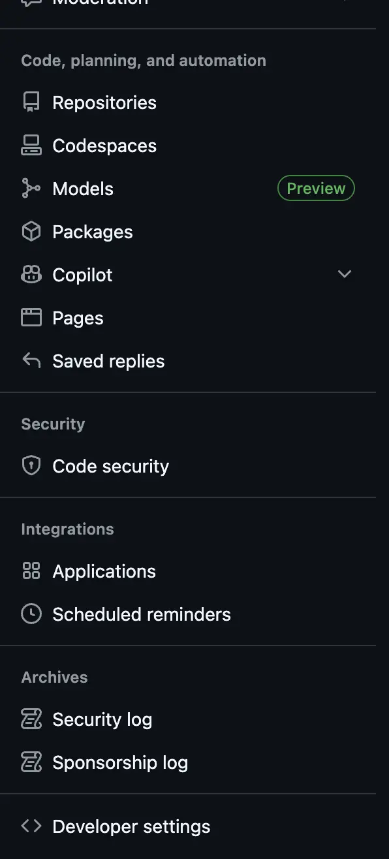Click the Pages browser-window icon
Screen dimensions: 389x859
30,317
